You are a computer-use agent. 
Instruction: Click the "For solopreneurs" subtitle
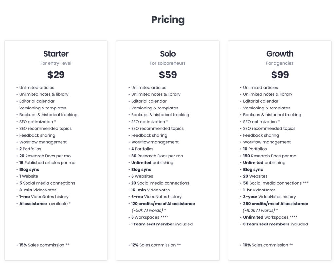pyautogui.click(x=168, y=63)
